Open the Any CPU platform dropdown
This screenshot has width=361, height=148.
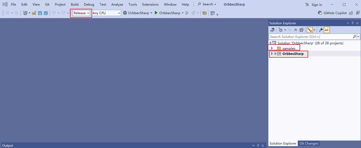[x=106, y=13]
